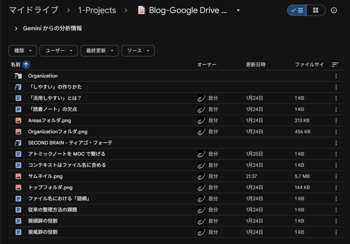Sort by 更新日時 column header
Image resolution: width=350 pixels, height=244 pixels.
point(256,65)
